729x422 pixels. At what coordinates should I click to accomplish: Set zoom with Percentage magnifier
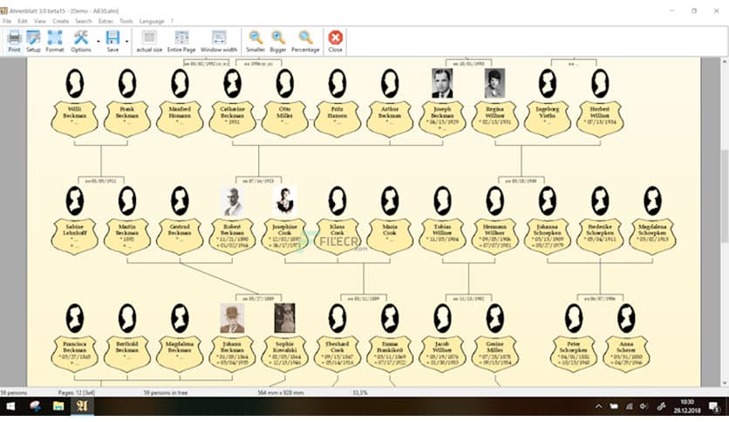click(305, 41)
